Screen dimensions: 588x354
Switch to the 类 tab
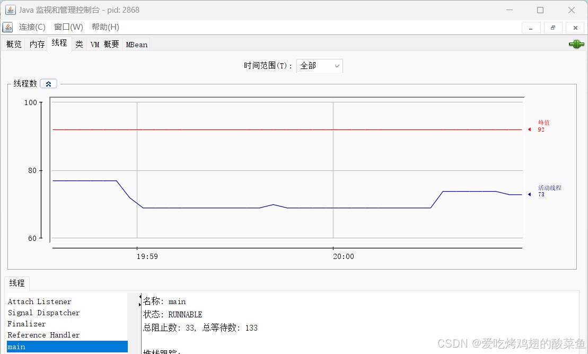[x=79, y=44]
